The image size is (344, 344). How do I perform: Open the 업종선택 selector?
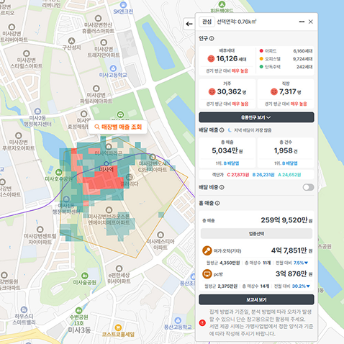coord(256,234)
